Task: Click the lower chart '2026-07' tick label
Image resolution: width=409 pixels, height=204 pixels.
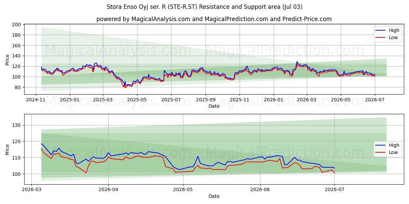Action: tap(334, 190)
